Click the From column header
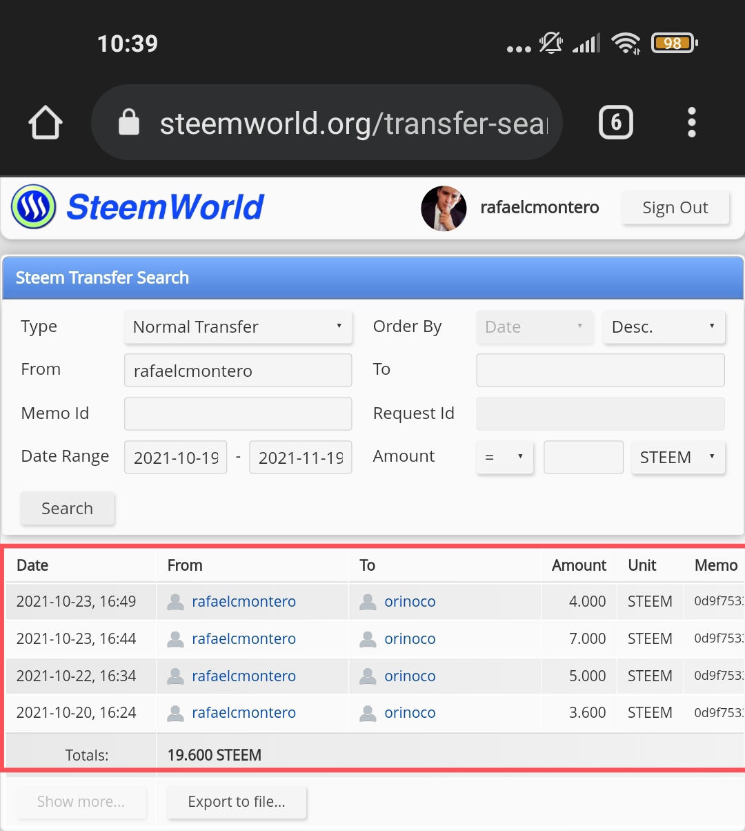This screenshot has width=745, height=831. tap(185, 565)
